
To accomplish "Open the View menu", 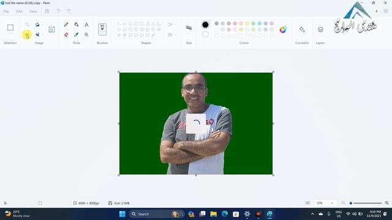I will click(33, 12).
